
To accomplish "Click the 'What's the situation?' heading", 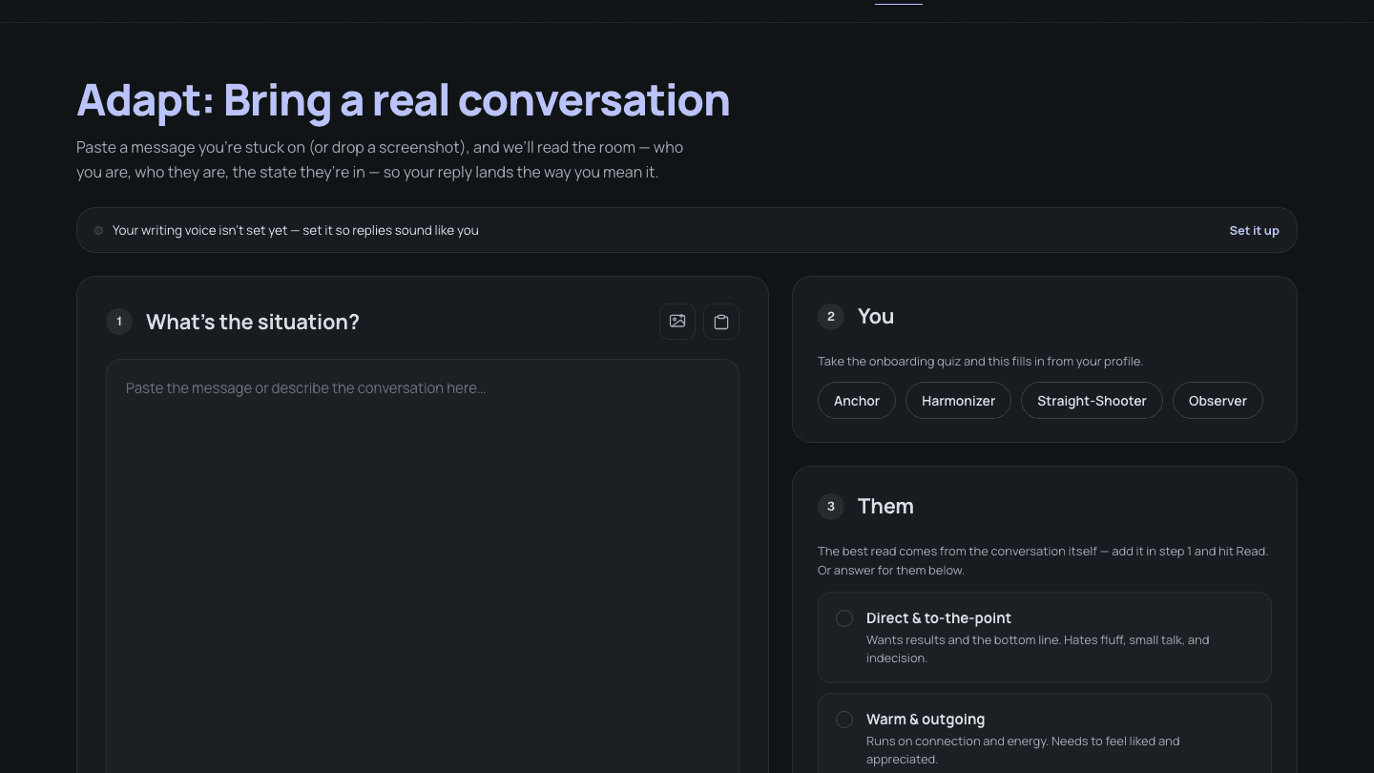I will [x=253, y=322].
